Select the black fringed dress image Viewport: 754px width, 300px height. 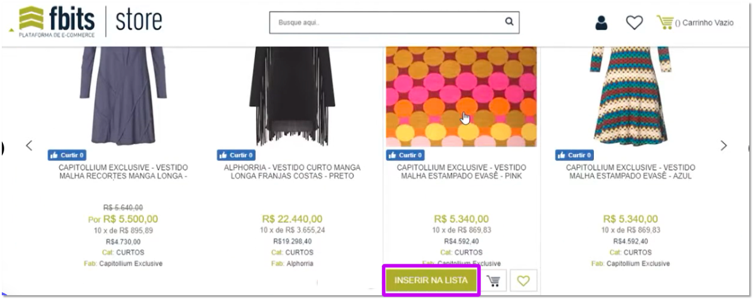[x=292, y=95]
